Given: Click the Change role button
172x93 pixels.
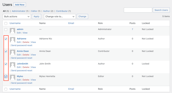Looking at the screenshot, I should pos(82,17).
